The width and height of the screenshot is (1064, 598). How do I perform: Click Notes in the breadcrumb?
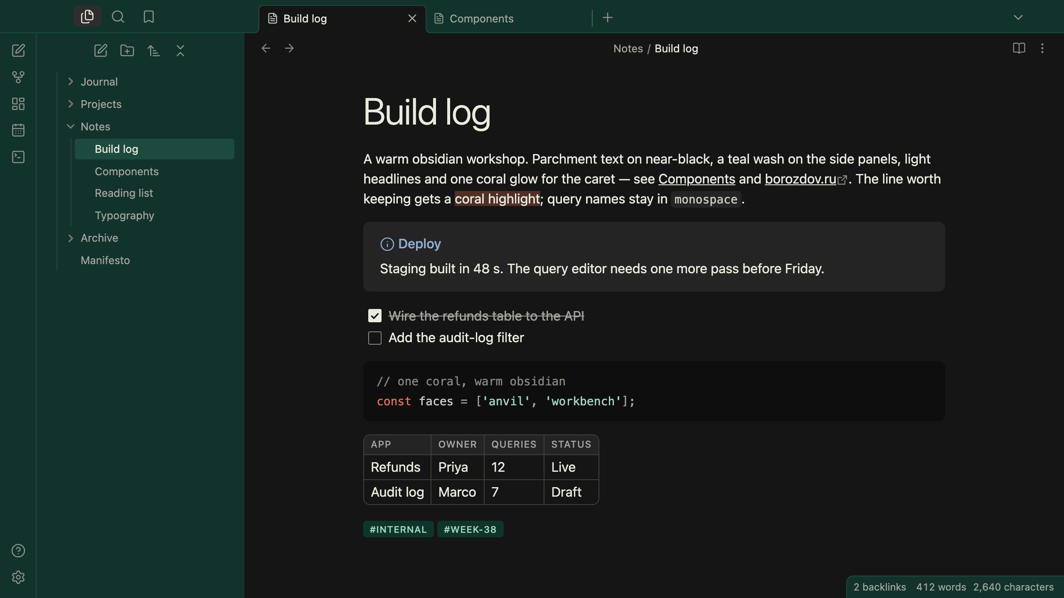coord(628,49)
